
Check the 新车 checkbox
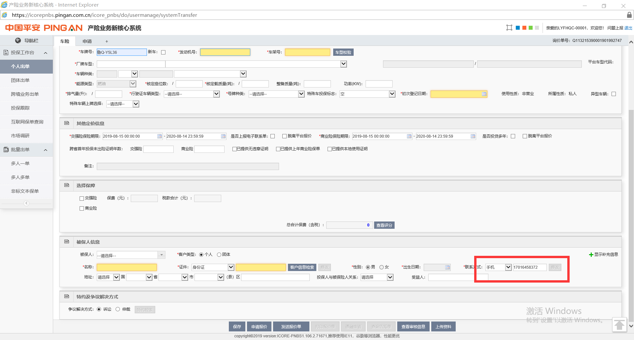click(x=163, y=52)
